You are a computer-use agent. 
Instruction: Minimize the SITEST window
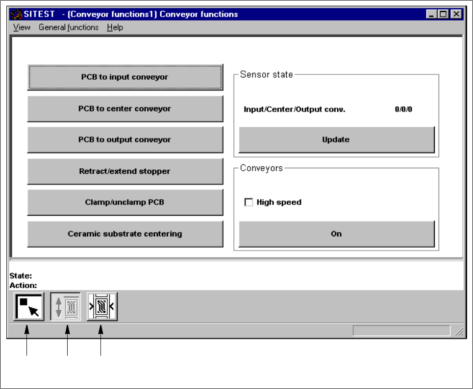point(431,14)
